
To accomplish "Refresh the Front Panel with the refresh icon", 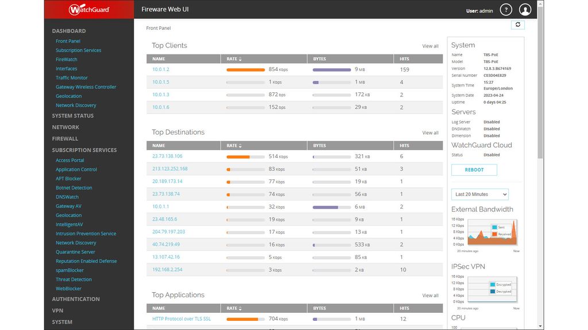I will (x=517, y=25).
